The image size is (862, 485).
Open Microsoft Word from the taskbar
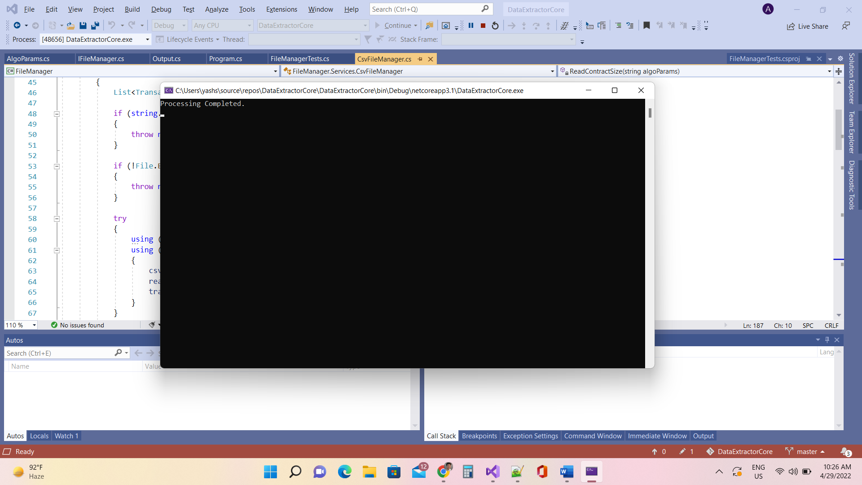[x=567, y=472]
